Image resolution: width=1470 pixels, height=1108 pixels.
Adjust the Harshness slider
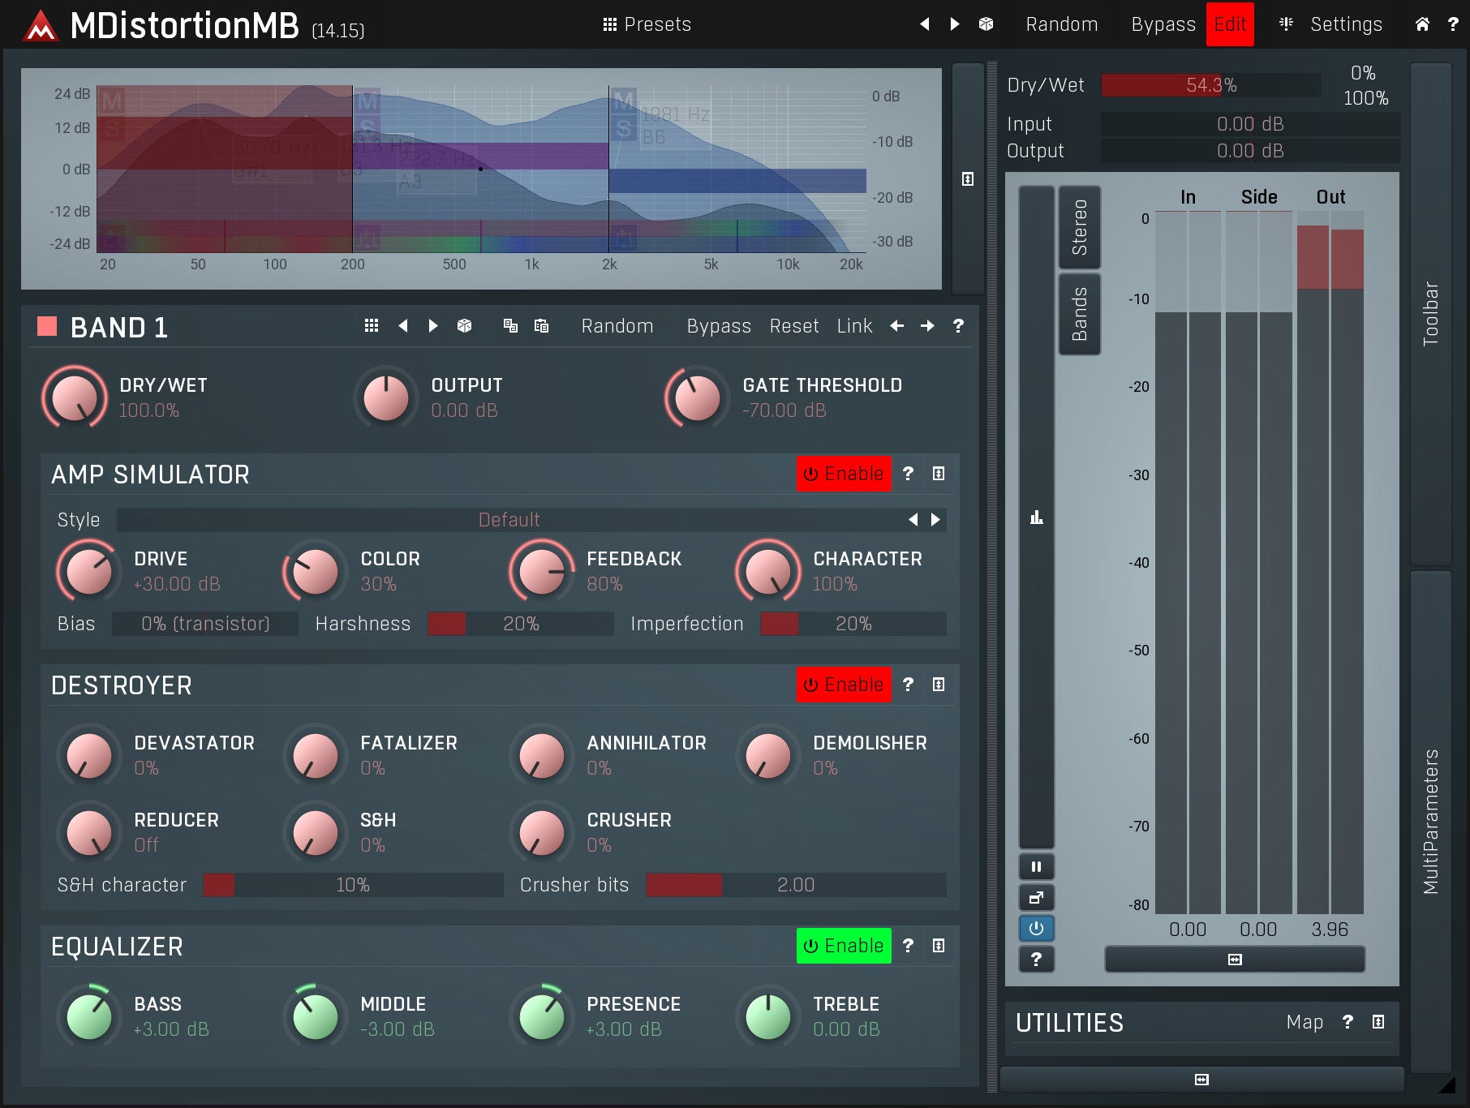coord(520,624)
